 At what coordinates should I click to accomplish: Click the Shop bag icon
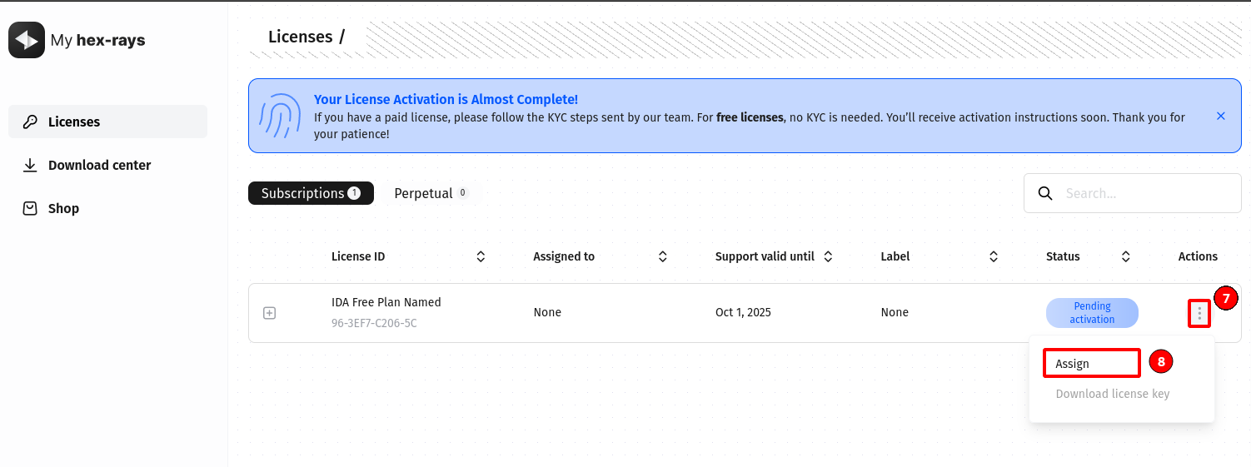click(x=30, y=208)
